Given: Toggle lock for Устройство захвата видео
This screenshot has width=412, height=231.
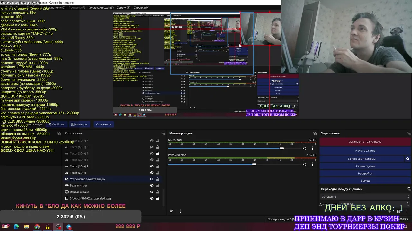Looking at the screenshot, I should (158, 179).
